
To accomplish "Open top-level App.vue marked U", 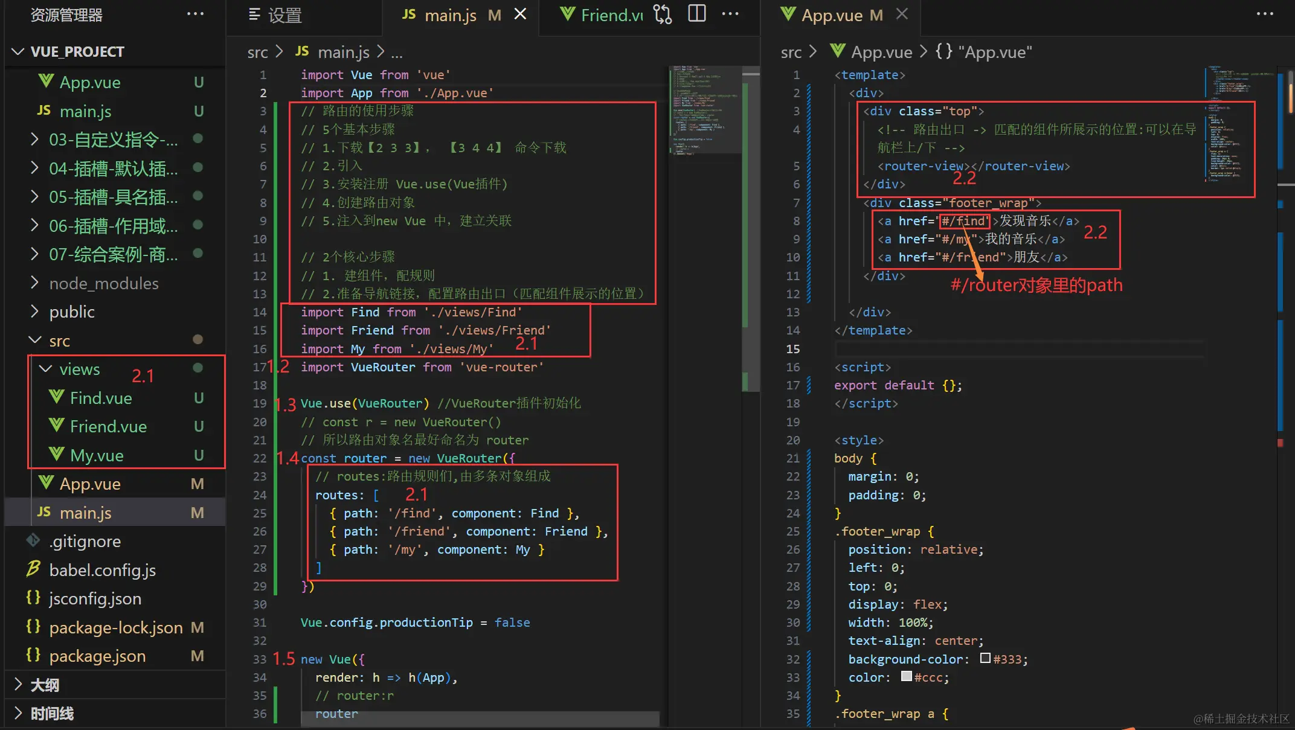I will pos(115,82).
